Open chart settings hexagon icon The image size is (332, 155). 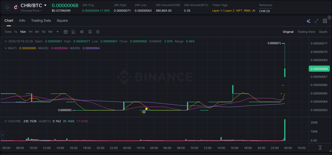point(98,31)
